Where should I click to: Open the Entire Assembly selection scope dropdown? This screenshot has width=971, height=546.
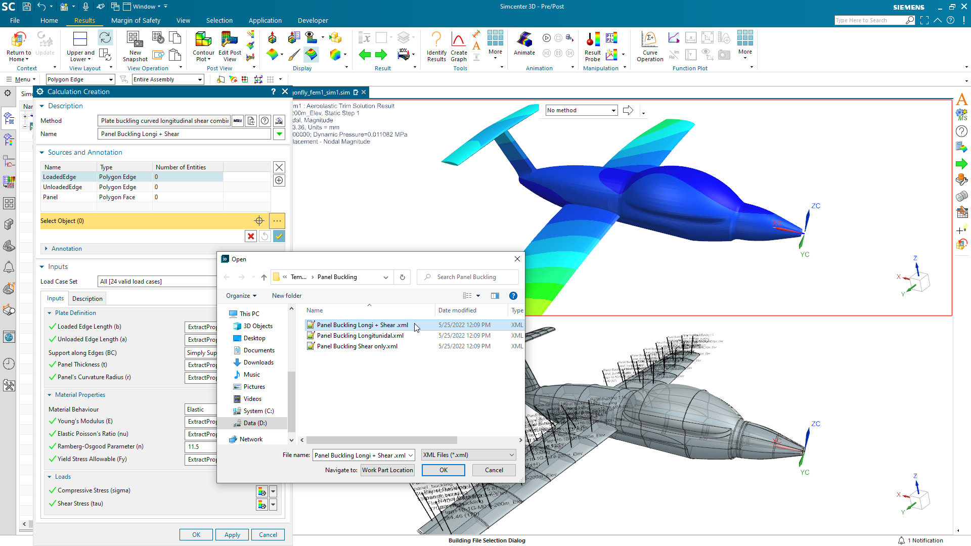point(167,79)
